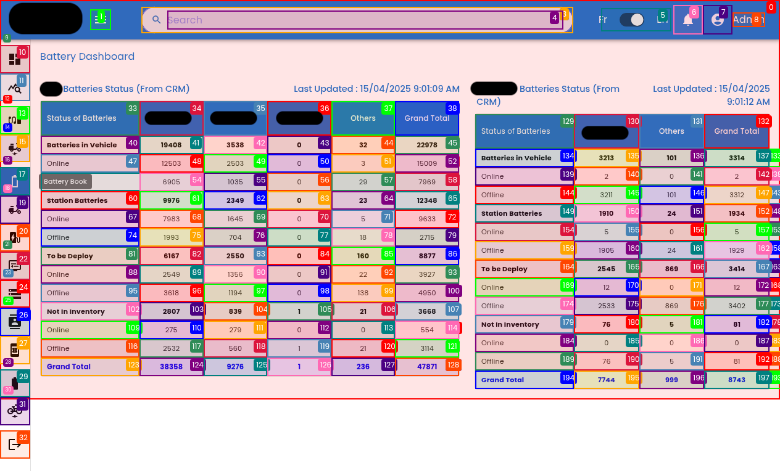Click the 8743 grand total cell
The width and height of the screenshot is (780, 471).
click(736, 380)
